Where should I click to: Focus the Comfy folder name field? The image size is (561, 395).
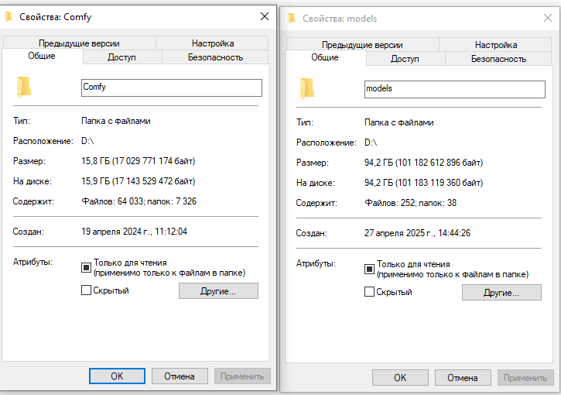click(172, 88)
